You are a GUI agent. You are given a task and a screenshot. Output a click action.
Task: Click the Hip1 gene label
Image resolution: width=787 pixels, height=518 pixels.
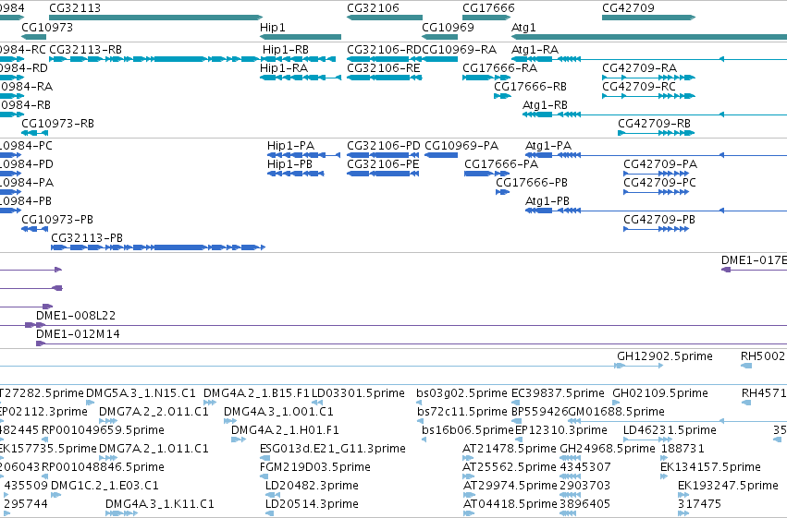[x=273, y=28]
